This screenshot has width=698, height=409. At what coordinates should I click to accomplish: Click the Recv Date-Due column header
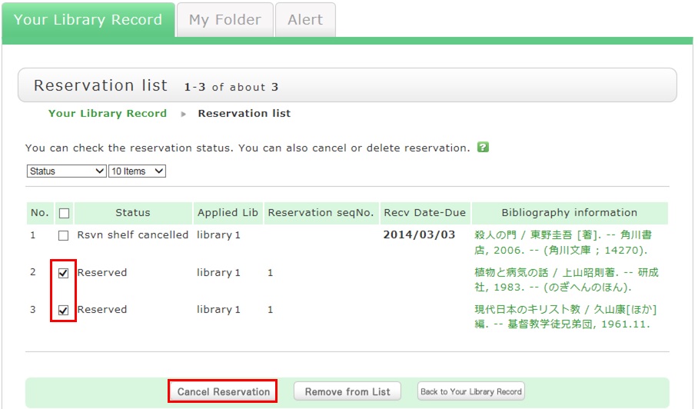pyautogui.click(x=424, y=213)
